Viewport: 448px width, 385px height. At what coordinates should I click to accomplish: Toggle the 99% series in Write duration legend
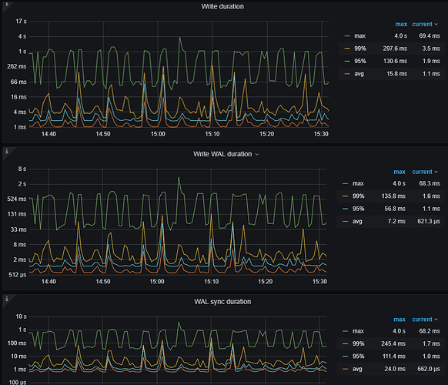[x=360, y=49]
